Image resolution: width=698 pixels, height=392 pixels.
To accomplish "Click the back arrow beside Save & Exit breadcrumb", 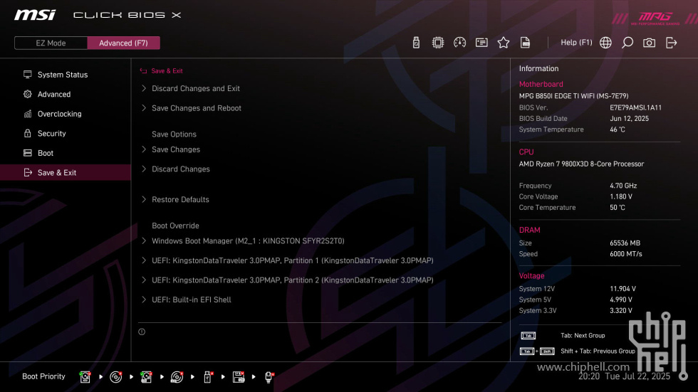I will (143, 70).
